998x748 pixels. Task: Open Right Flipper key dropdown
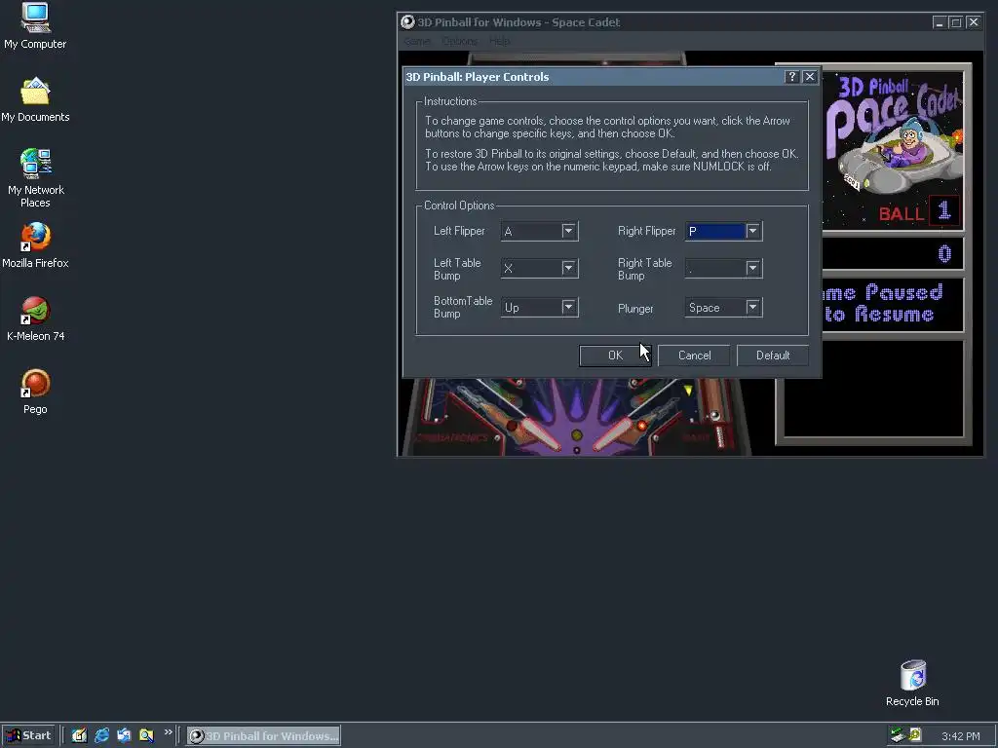tap(753, 231)
